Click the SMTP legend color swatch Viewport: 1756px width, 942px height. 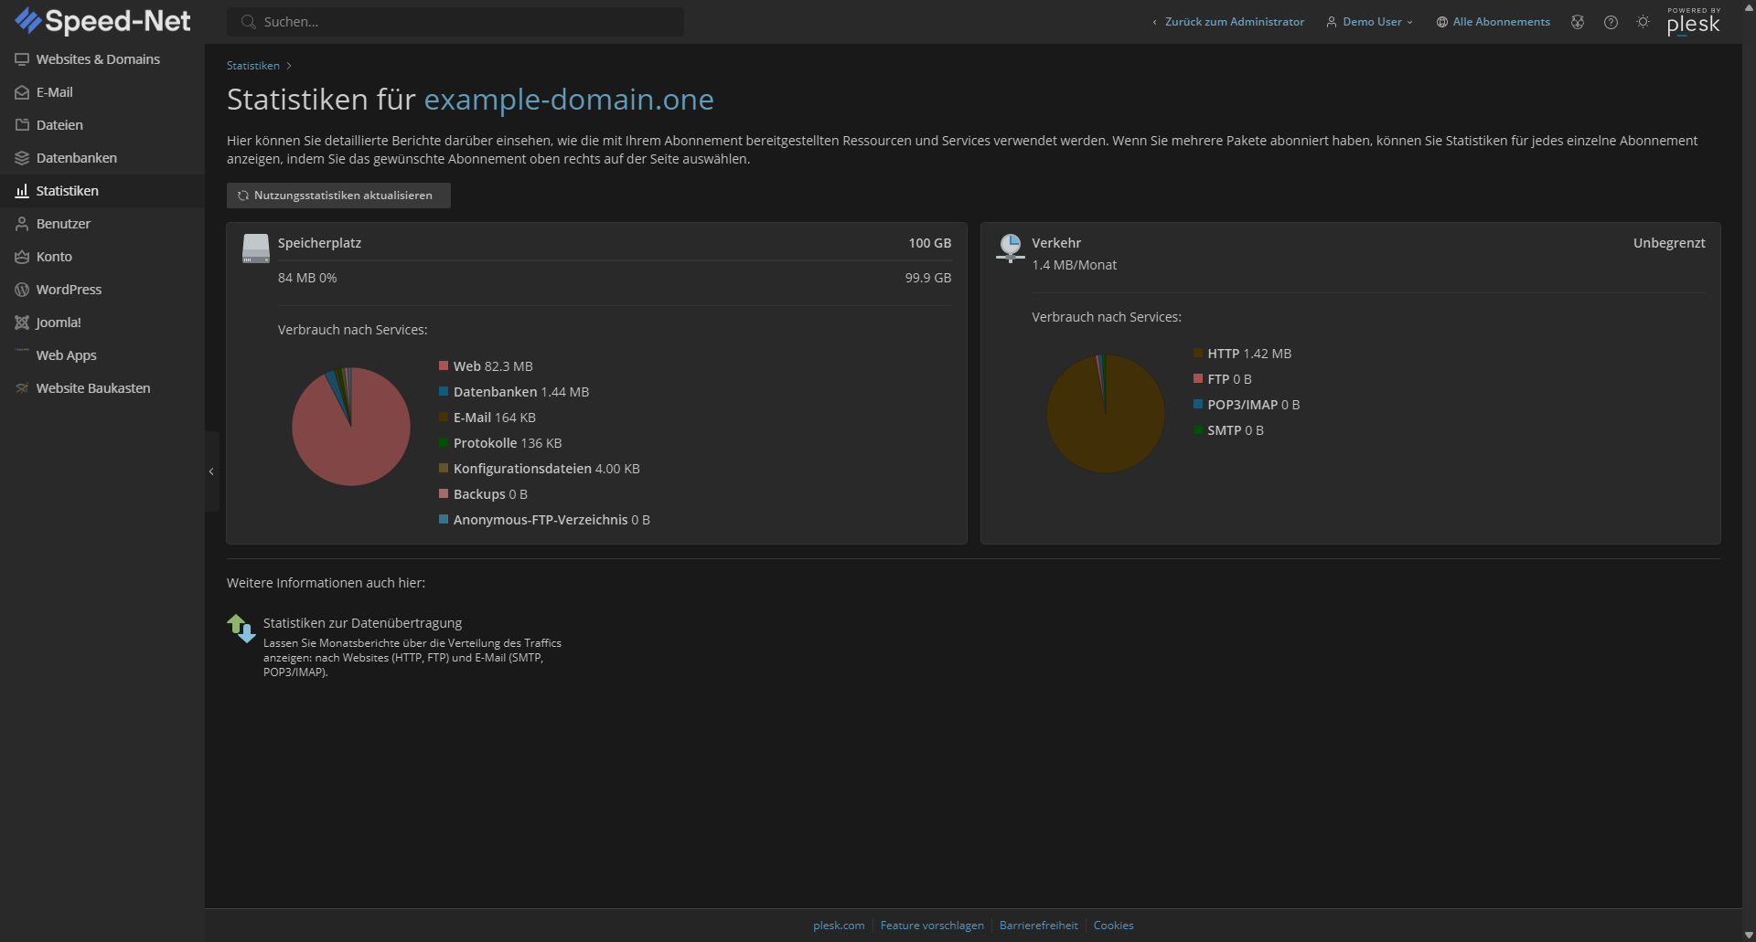click(x=1198, y=429)
